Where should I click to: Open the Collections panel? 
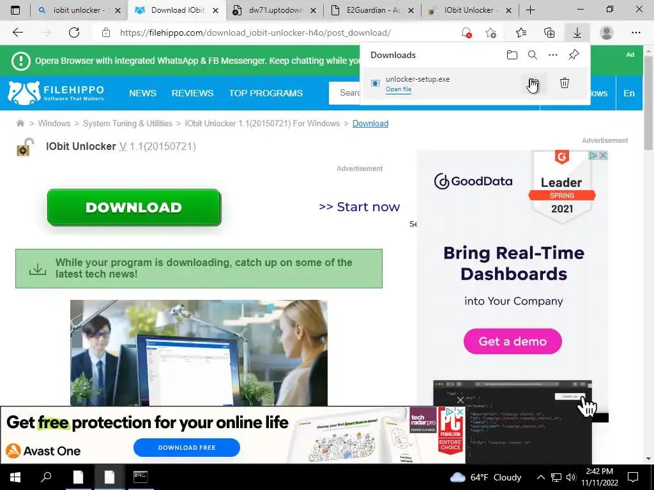(549, 33)
